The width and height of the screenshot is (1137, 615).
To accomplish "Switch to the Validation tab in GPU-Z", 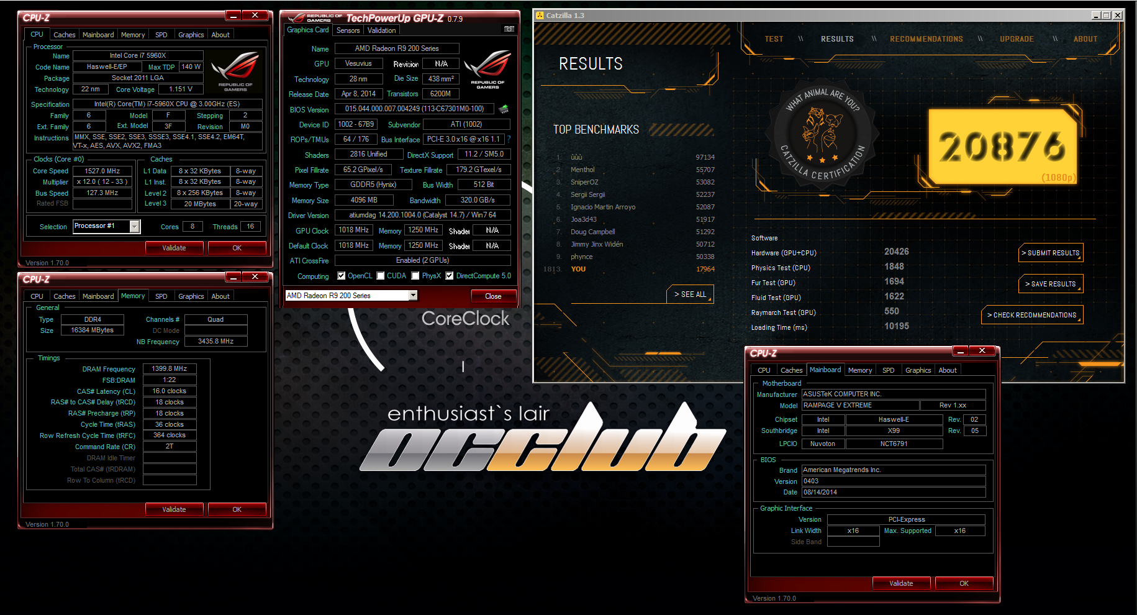I will pyautogui.click(x=381, y=30).
